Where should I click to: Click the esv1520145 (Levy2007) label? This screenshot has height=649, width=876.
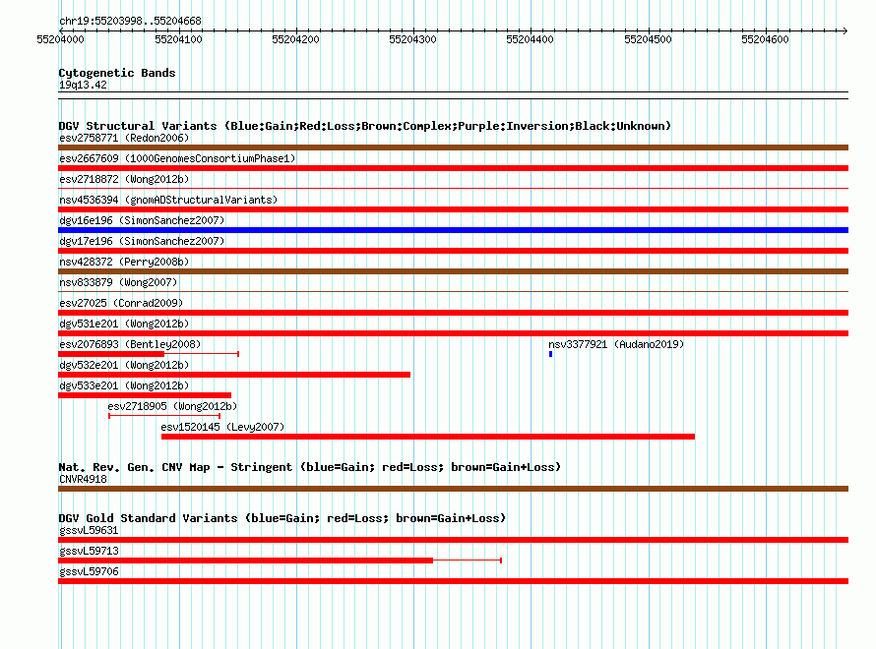tap(222, 427)
